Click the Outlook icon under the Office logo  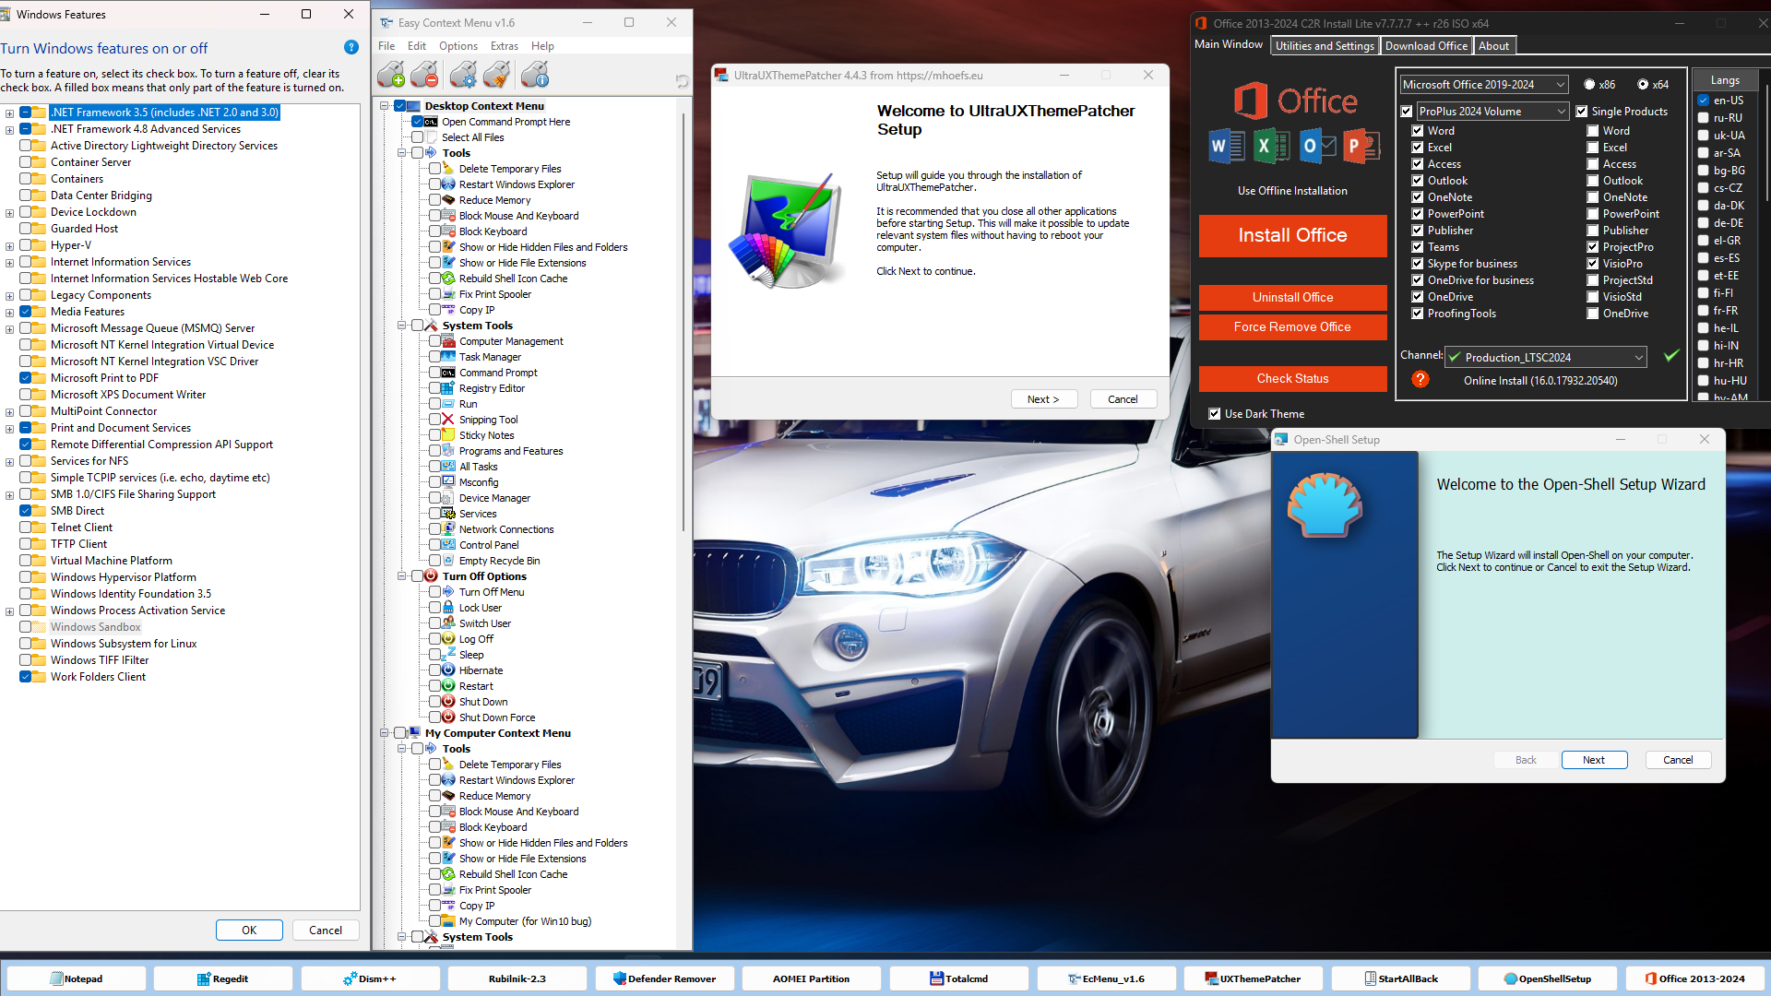coord(1317,146)
